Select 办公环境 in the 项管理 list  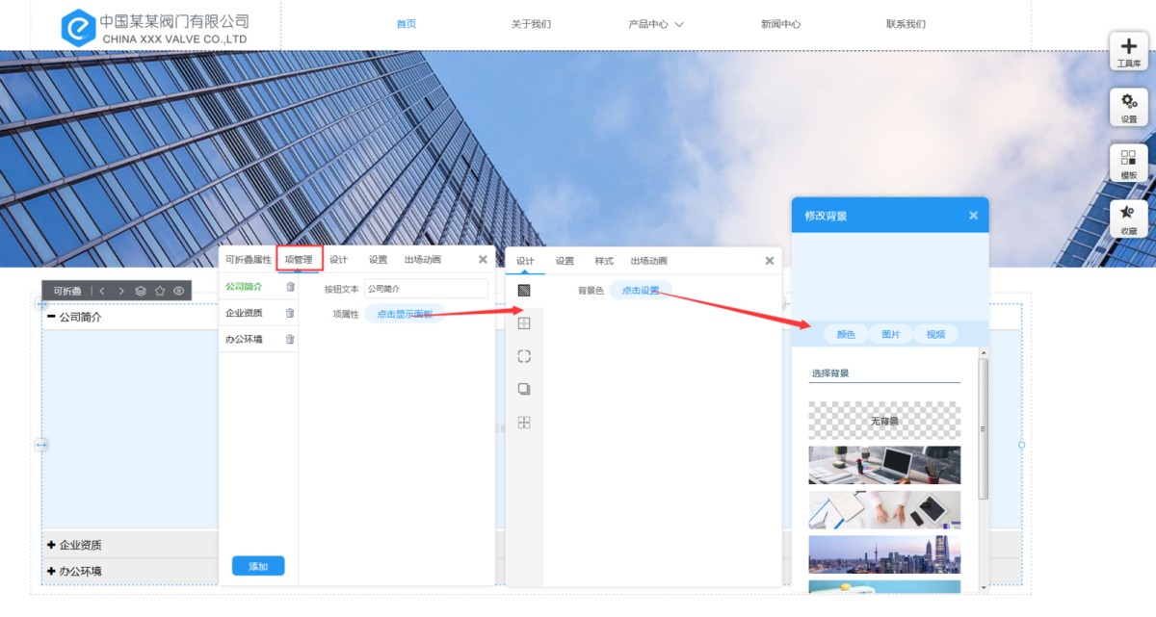pos(244,339)
